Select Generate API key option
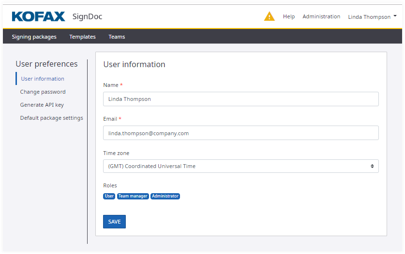The width and height of the screenshot is (405, 254). [42, 105]
